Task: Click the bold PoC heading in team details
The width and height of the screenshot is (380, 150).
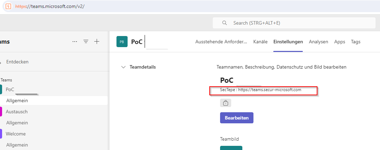Action: pyautogui.click(x=227, y=80)
